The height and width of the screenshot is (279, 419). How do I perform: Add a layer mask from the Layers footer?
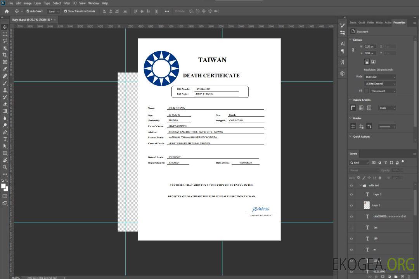(x=383, y=277)
